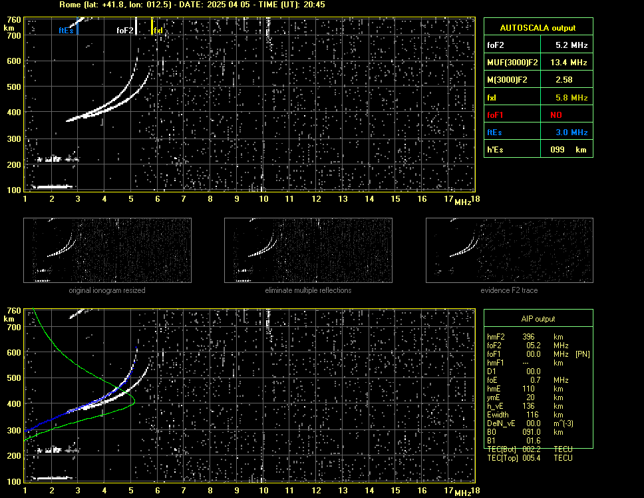Viewport: 644px width, 498px height.
Task: Select the '5.2 MHz' foF2 value in AUTOSCALA table
Action: click(x=571, y=45)
